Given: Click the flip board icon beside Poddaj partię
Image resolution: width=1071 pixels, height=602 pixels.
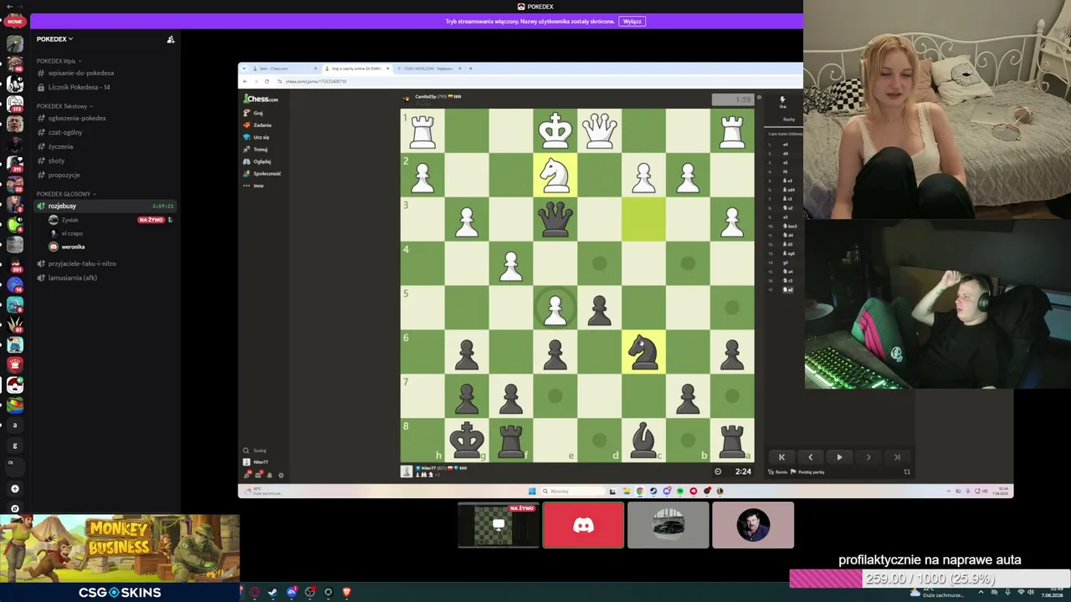Looking at the screenshot, I should point(907,472).
